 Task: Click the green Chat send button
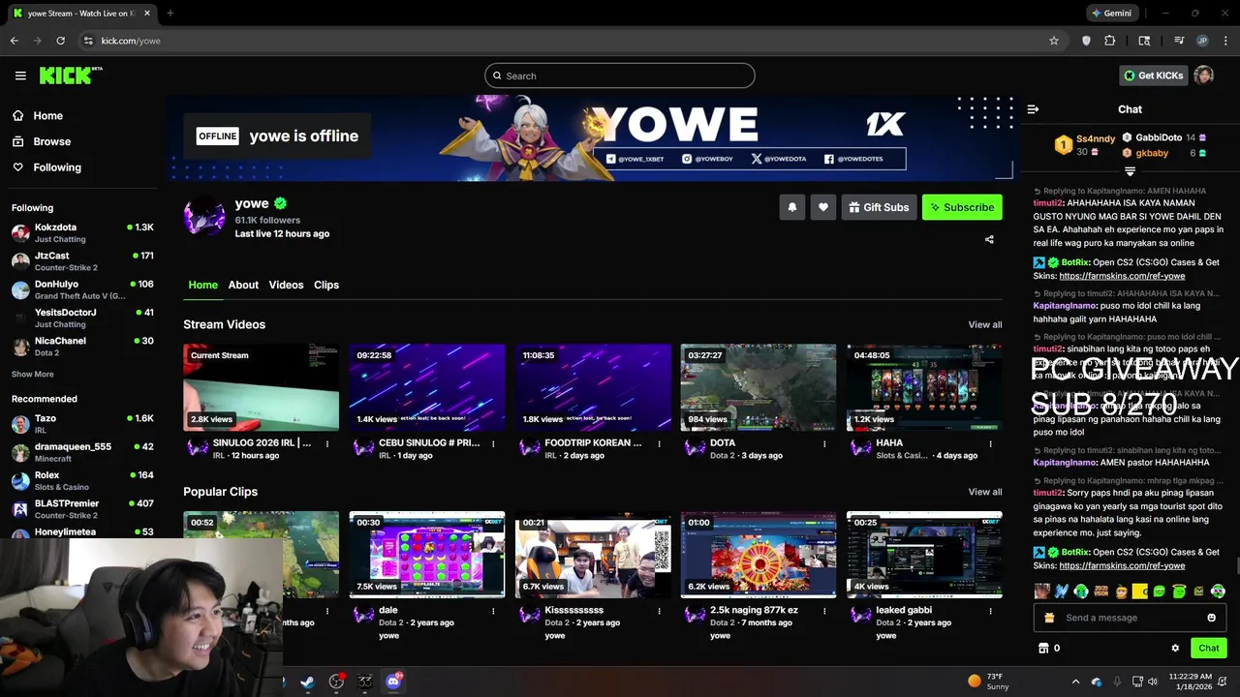click(1209, 648)
